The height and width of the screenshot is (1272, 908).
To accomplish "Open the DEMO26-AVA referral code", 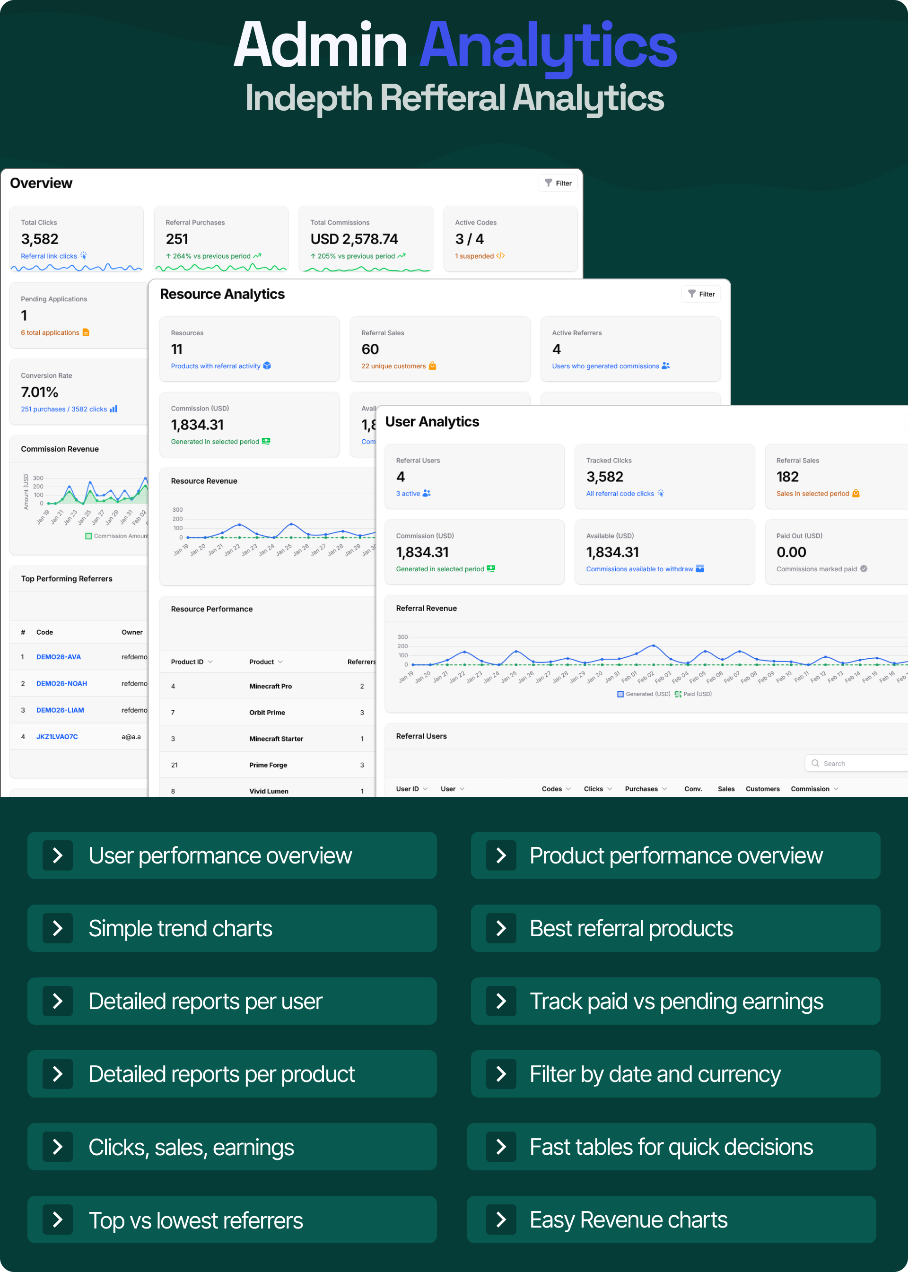I will (58, 657).
